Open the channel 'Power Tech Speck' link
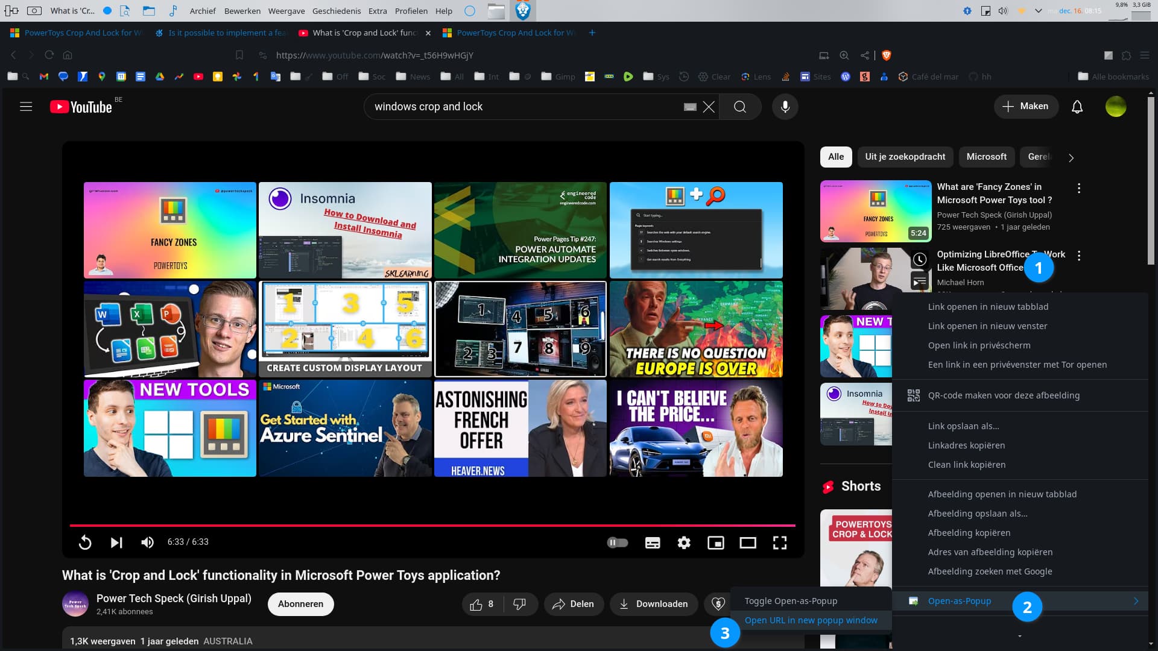The image size is (1158, 651). tap(174, 599)
